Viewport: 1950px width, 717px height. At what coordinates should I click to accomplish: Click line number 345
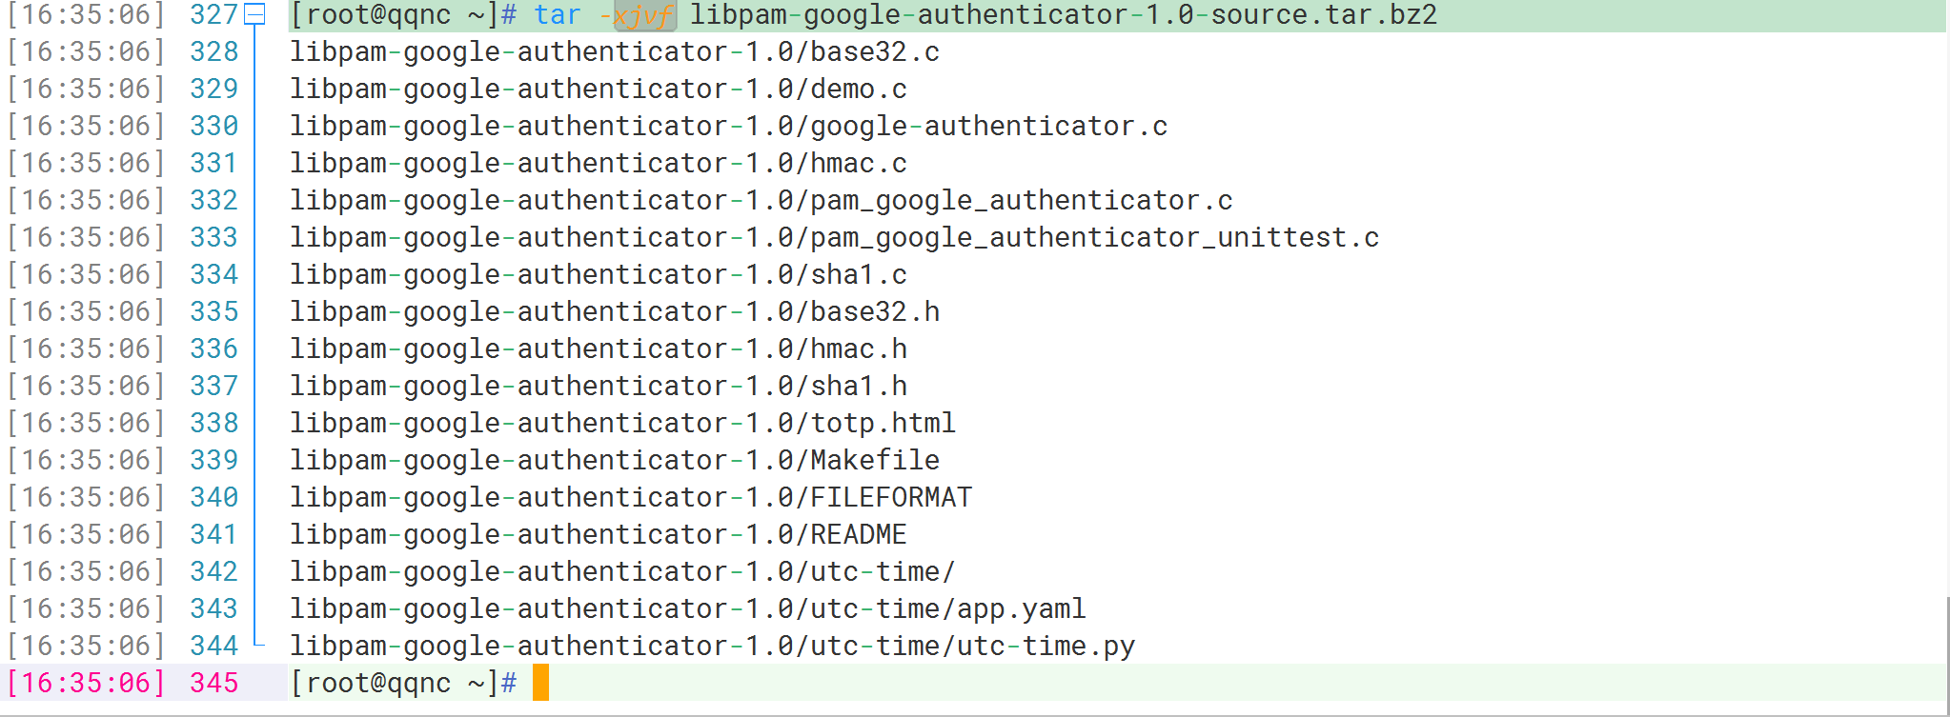coord(213,684)
